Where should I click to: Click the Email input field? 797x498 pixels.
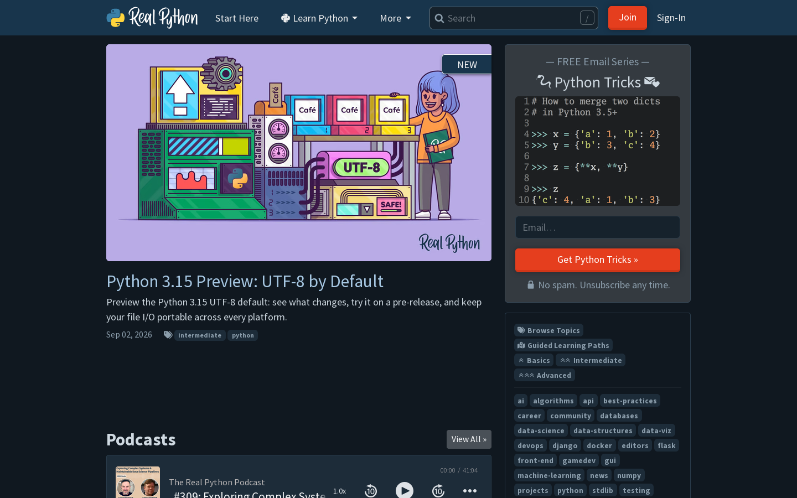pyautogui.click(x=598, y=227)
